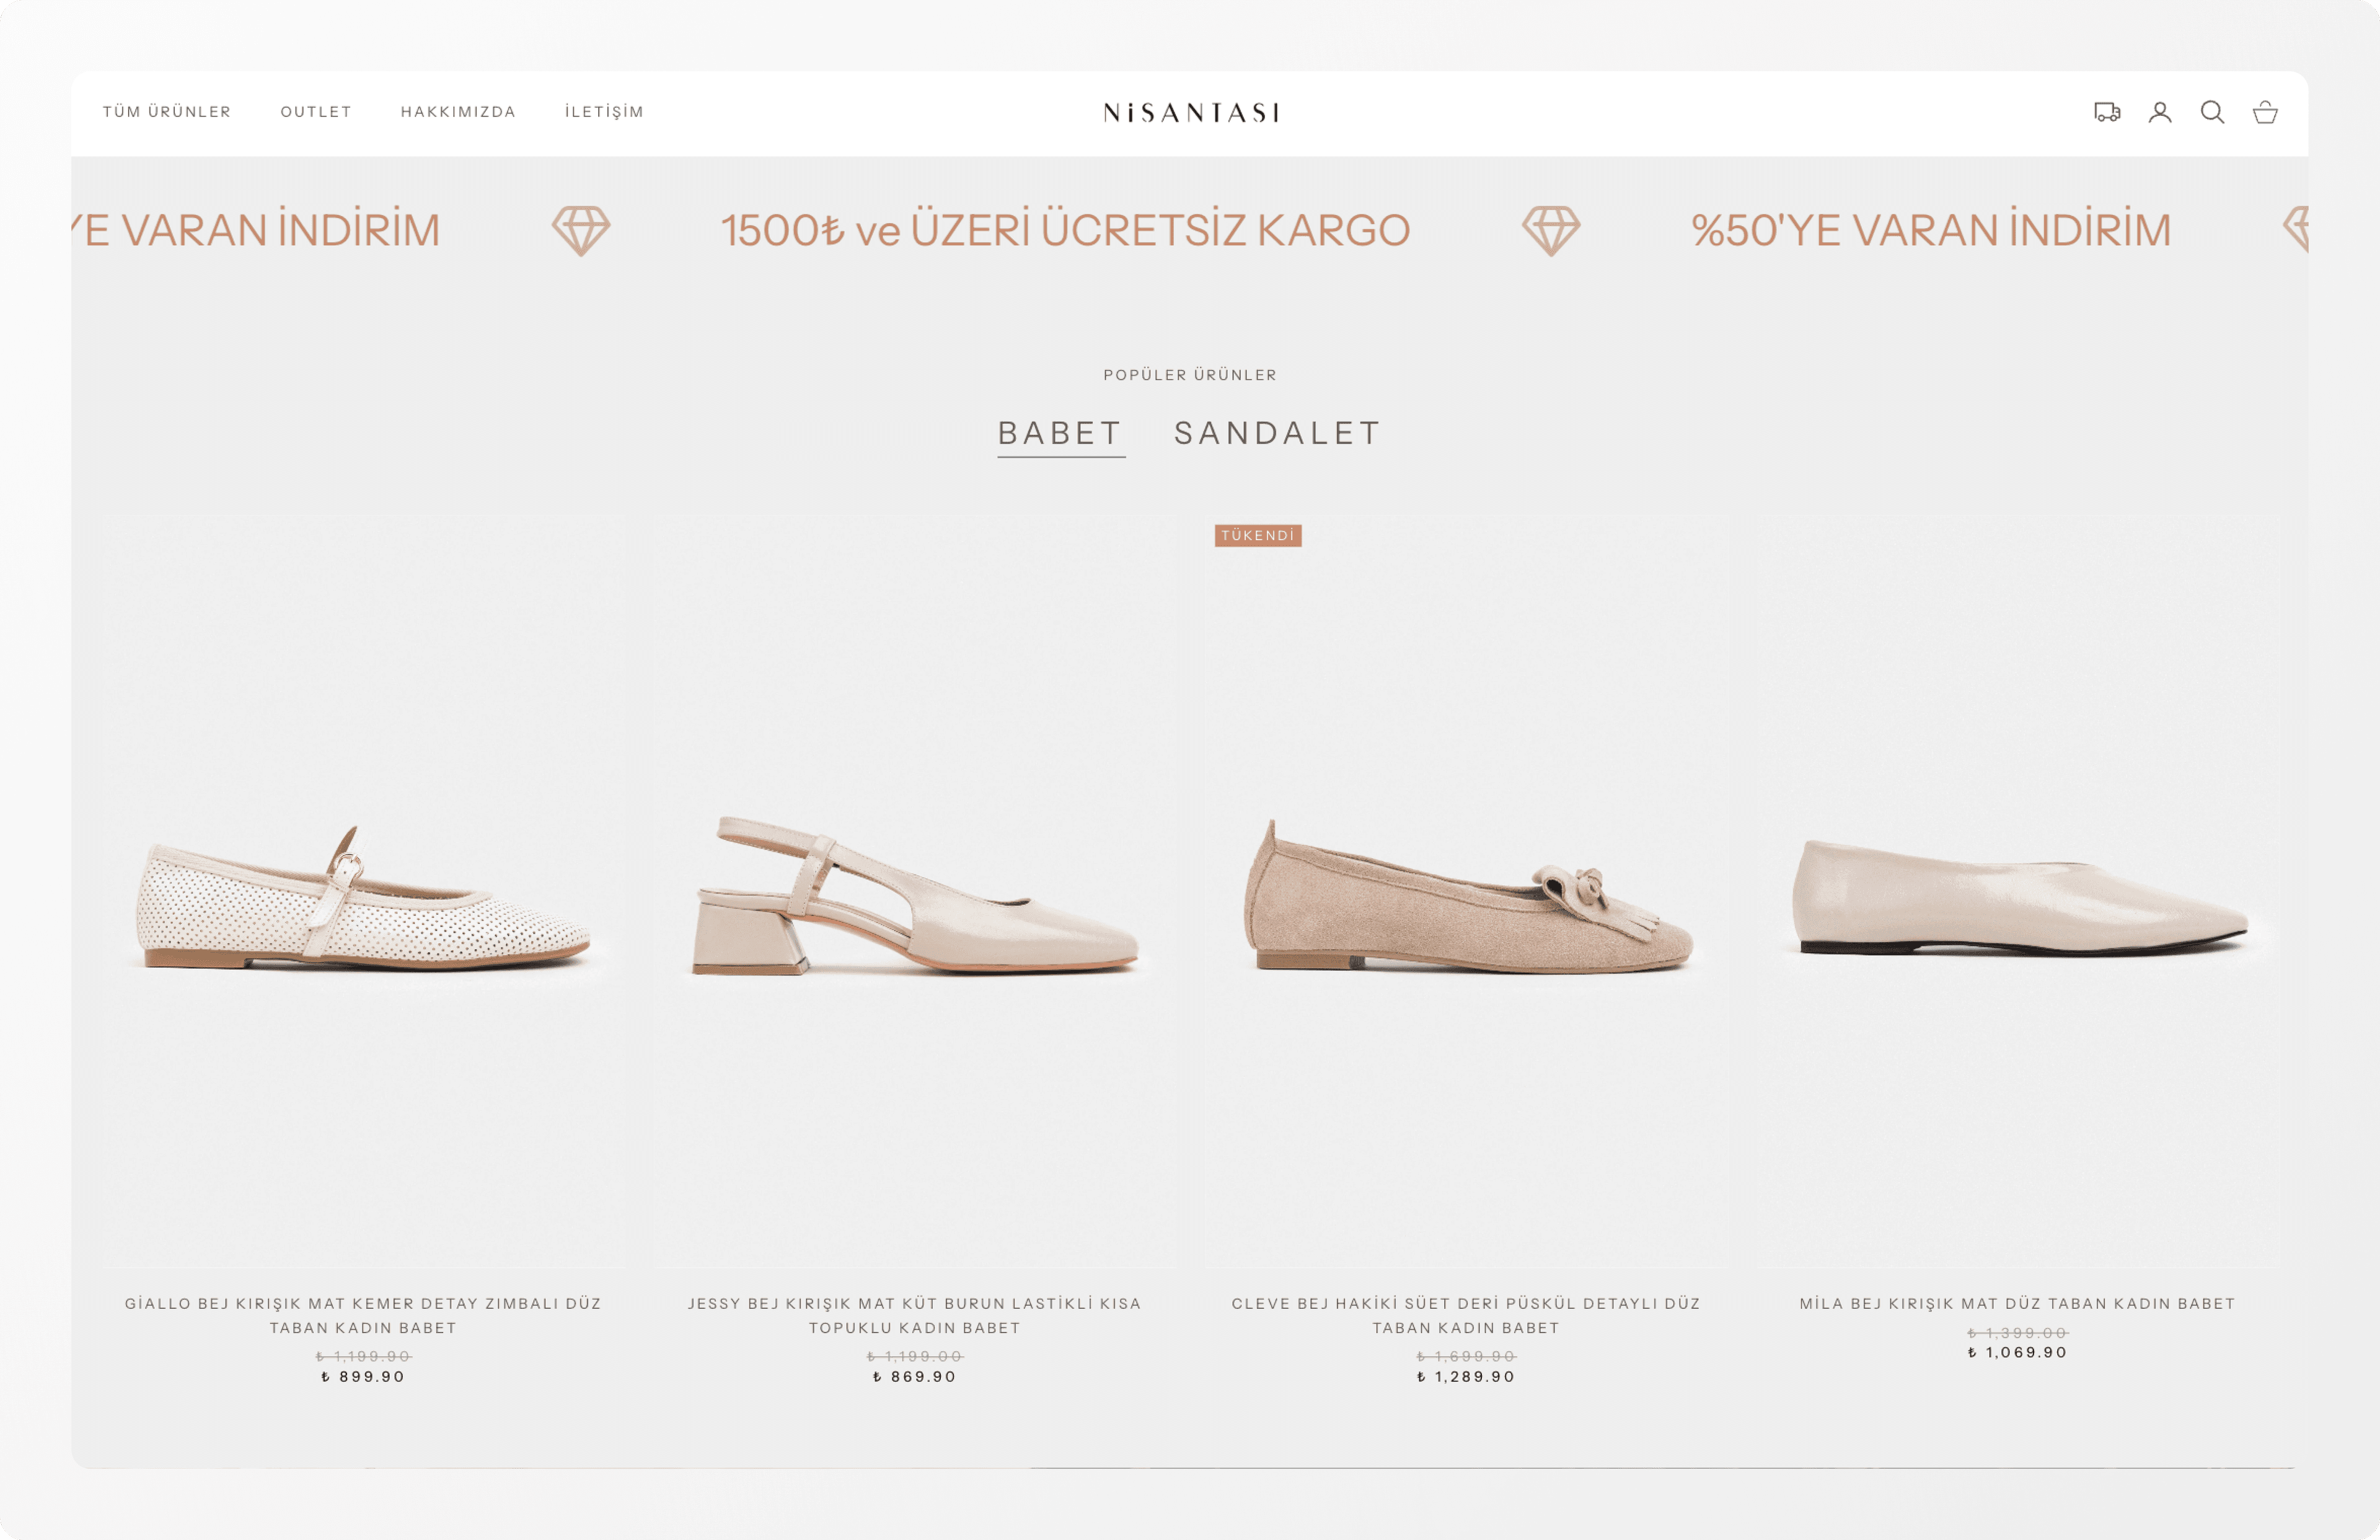Open the OUTLET menu item
Screen dimensions: 2380x1540
tap(316, 112)
